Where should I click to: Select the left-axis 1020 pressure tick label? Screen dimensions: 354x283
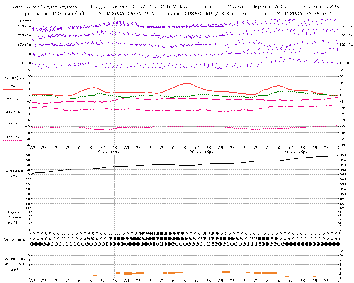coord(28,175)
